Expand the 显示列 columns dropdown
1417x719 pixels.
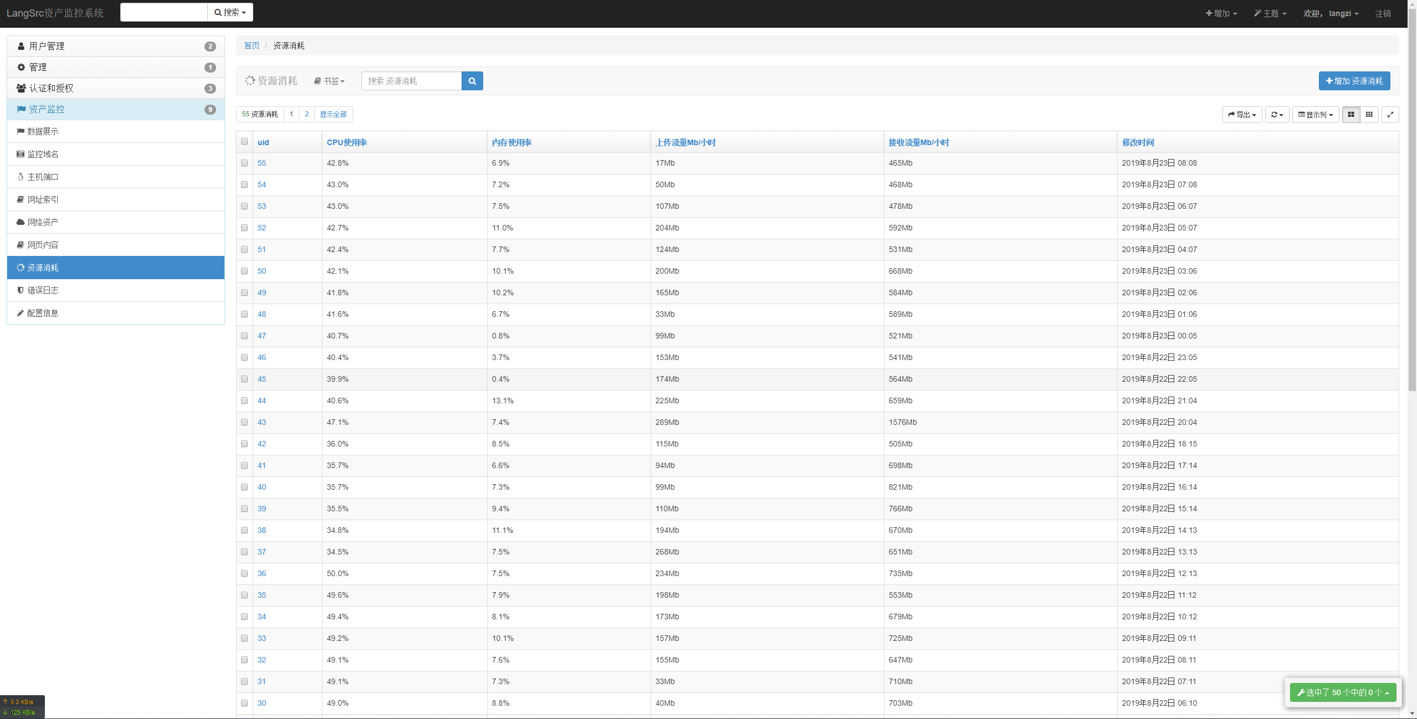click(x=1315, y=115)
